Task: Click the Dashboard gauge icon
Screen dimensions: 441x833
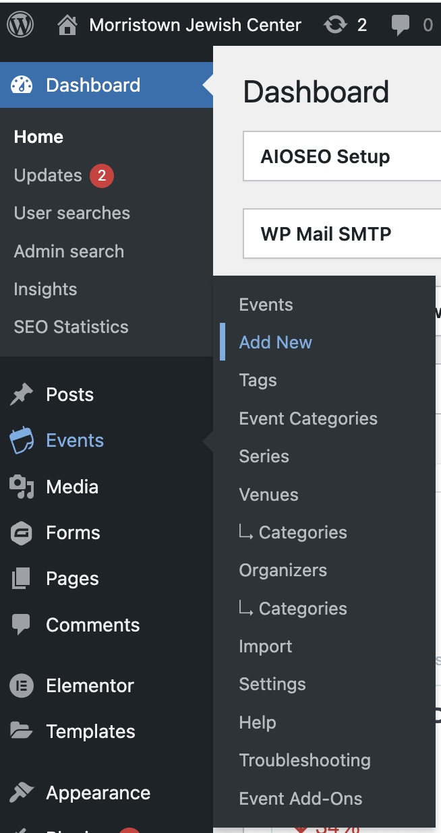Action: (22, 85)
